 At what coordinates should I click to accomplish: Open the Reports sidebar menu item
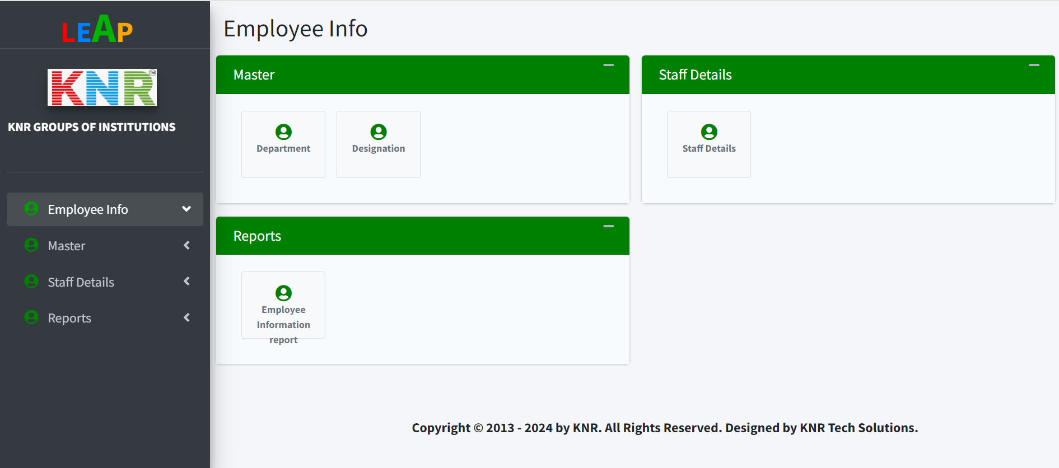[x=105, y=318]
